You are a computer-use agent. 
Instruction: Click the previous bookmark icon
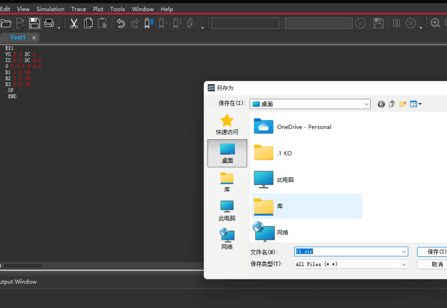[178, 23]
